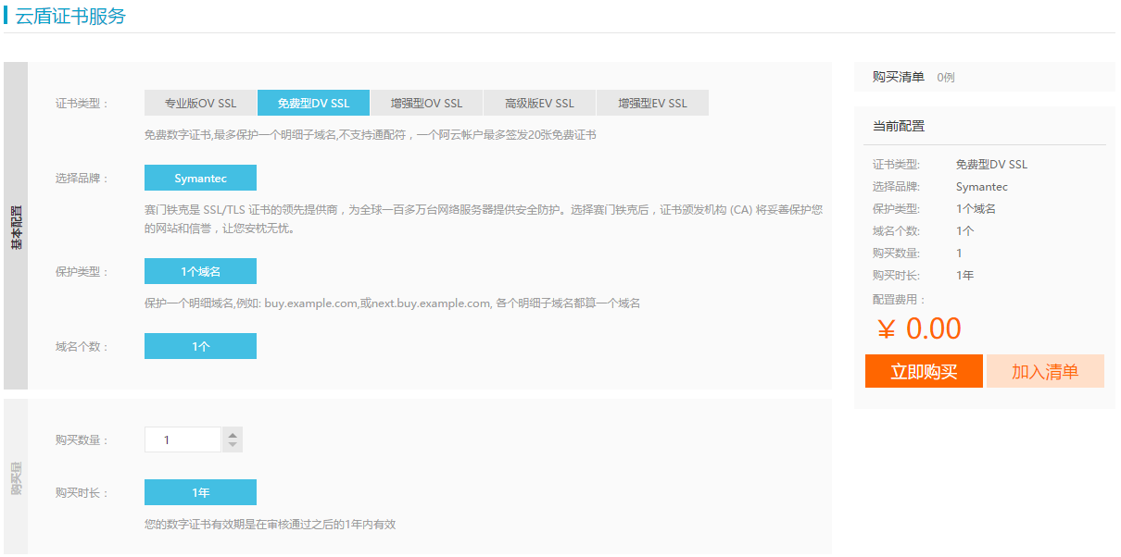
Task: Click the 云盾证书服务 page title
Action: pos(70,16)
